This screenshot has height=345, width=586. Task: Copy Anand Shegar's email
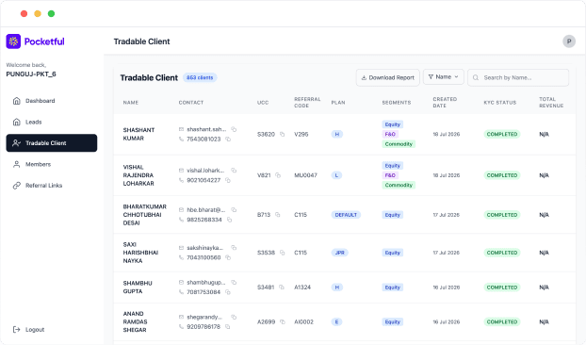tap(234, 317)
